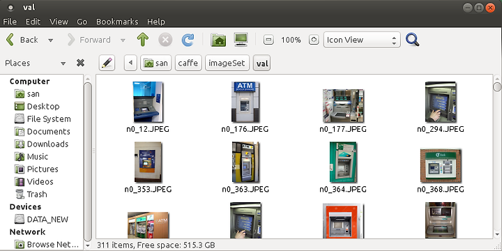
Task: Zoom in with the plus icon
Action: point(314,40)
